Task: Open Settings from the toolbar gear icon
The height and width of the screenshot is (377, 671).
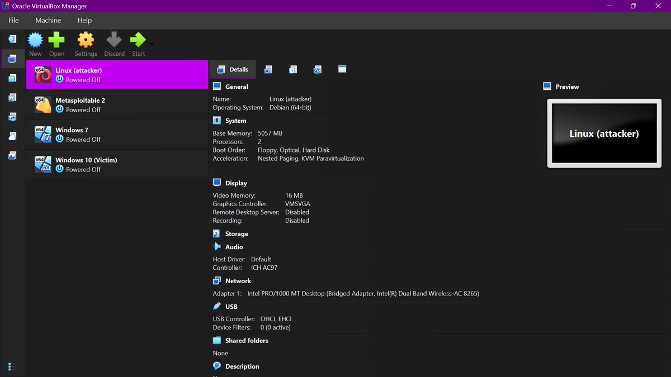Action: (86, 44)
